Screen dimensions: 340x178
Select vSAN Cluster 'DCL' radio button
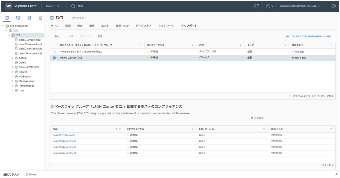point(54,58)
